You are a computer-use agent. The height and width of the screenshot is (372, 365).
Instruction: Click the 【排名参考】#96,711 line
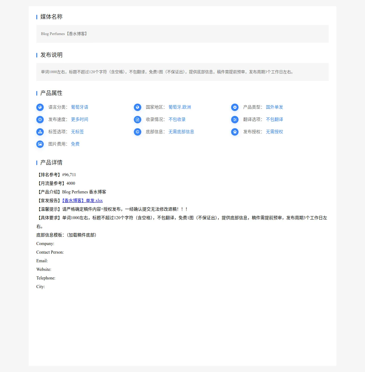click(x=56, y=175)
